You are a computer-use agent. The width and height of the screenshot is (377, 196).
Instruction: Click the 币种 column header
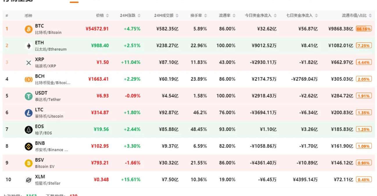pos(28,16)
